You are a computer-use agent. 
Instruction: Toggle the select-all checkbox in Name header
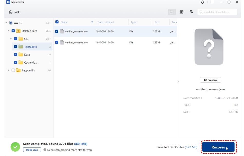click(57, 22)
